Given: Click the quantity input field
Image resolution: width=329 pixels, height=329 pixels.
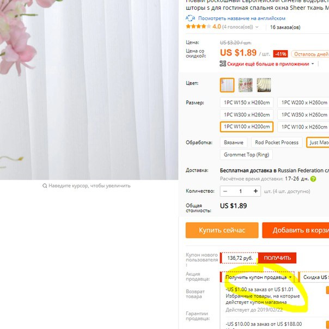Looking at the screenshot, I should point(240,191).
